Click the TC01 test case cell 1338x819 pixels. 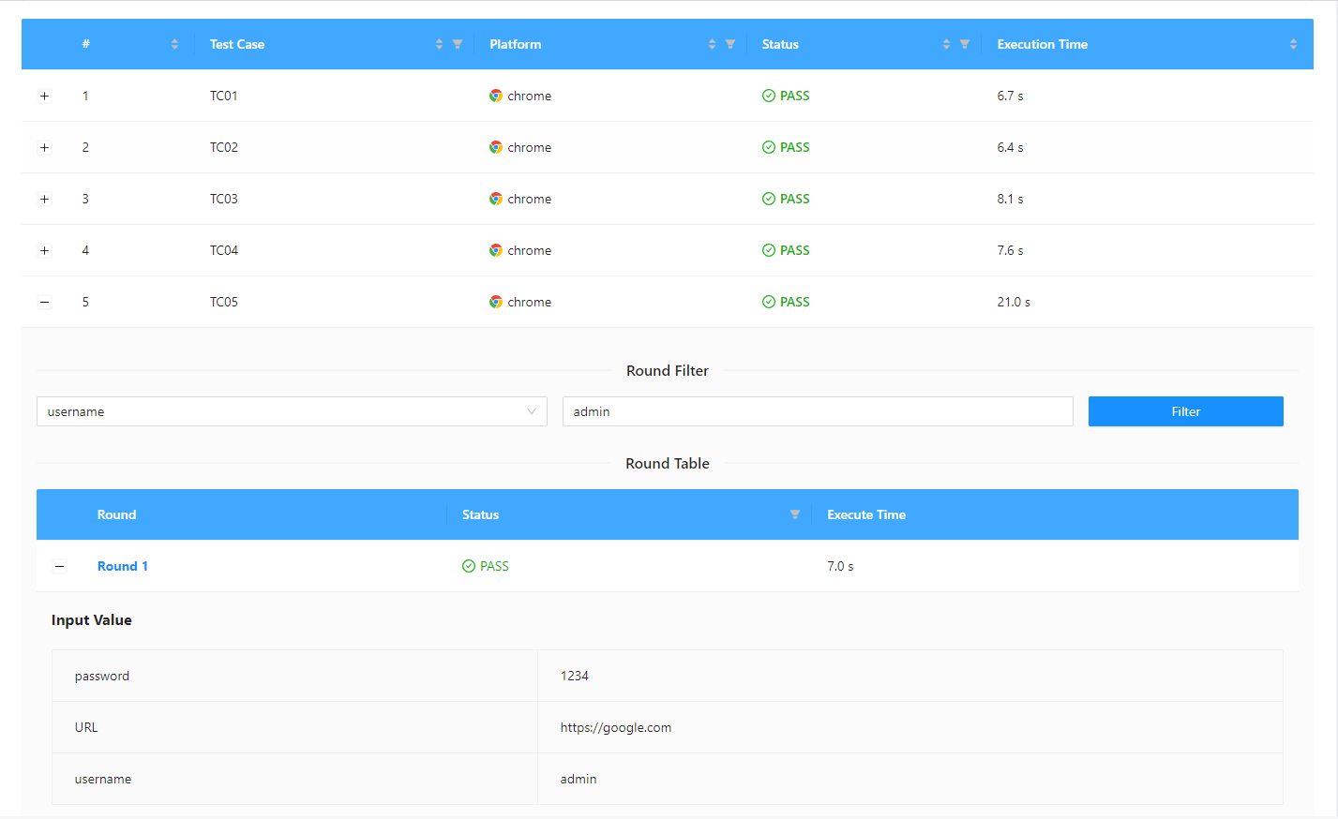coord(224,96)
